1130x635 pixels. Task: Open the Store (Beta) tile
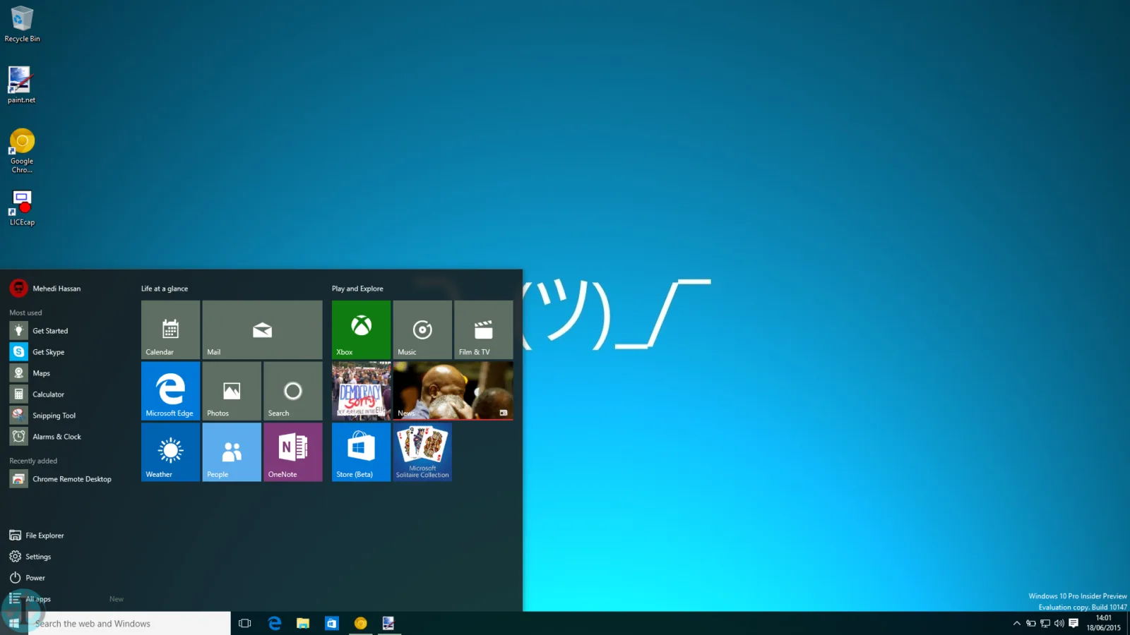(x=361, y=452)
